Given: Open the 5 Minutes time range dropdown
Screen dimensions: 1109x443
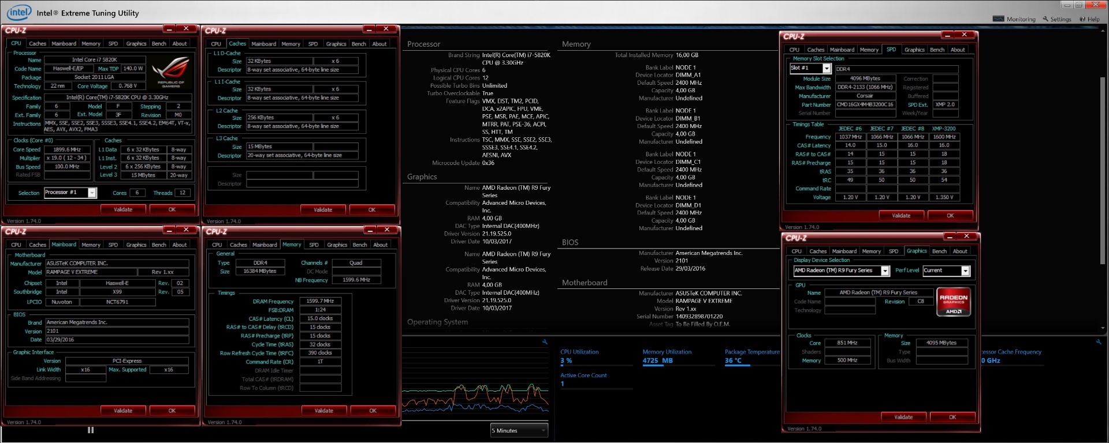Looking at the screenshot, I should point(519,430).
